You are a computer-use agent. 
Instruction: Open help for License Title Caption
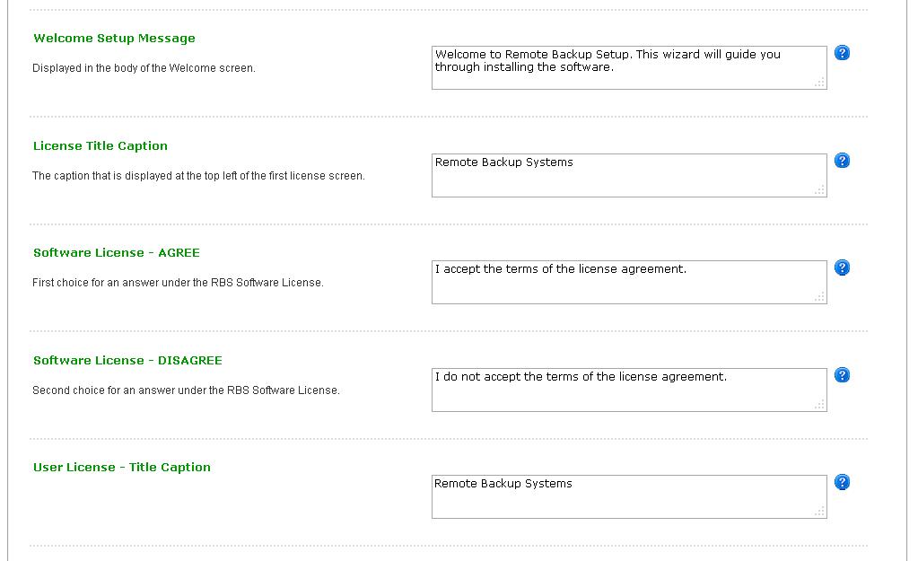(842, 161)
